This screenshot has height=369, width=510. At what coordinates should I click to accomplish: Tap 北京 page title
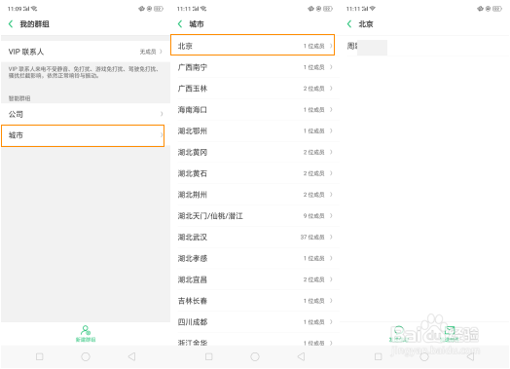[x=366, y=24]
